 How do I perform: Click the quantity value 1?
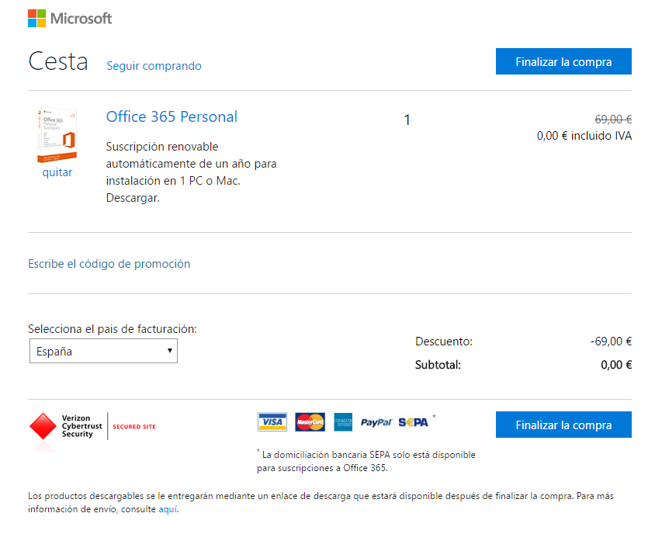point(407,120)
